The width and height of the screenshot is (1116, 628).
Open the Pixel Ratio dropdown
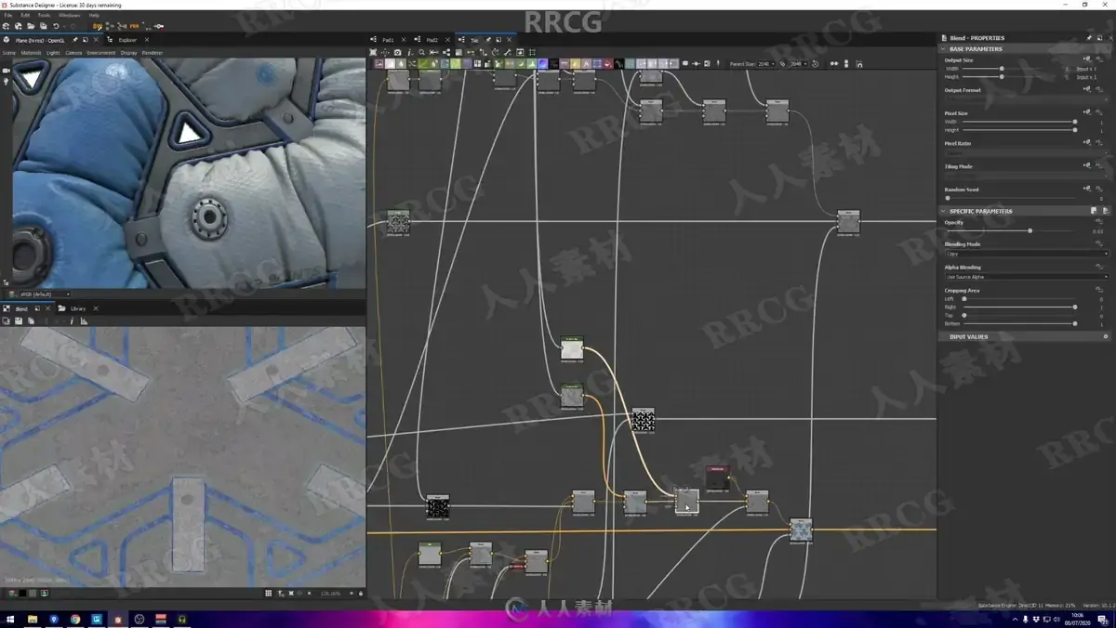[x=1027, y=153]
